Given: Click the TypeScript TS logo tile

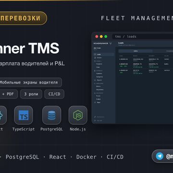Looking at the screenshot, I should tap(24, 115).
